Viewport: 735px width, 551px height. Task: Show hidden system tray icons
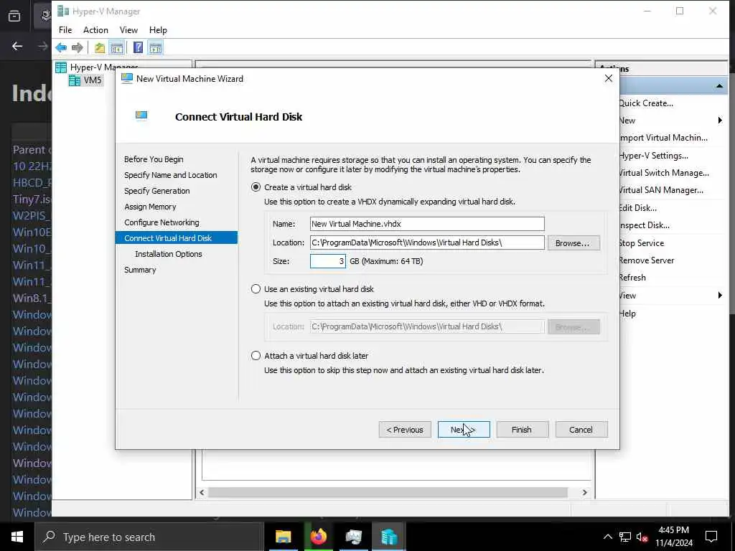tap(607, 537)
